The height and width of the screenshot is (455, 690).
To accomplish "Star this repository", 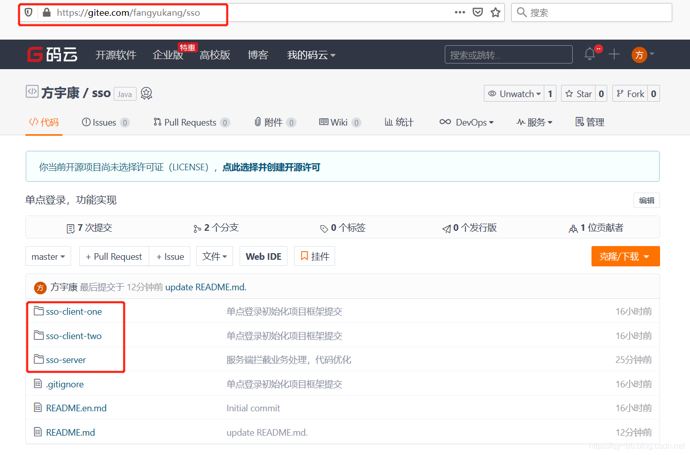I will pyautogui.click(x=578, y=94).
